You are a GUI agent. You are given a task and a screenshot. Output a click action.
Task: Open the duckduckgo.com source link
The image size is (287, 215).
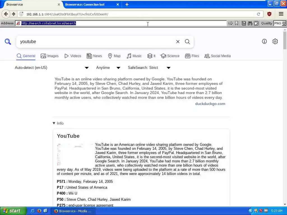coord(210,104)
